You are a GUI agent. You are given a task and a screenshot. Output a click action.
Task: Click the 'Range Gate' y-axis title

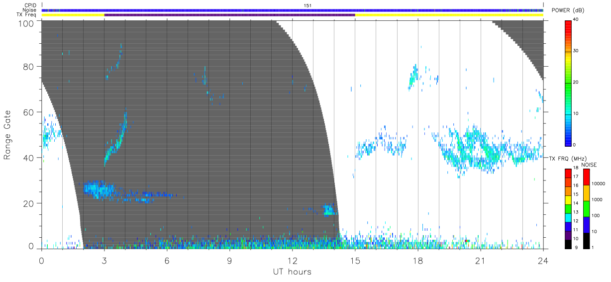click(7, 135)
